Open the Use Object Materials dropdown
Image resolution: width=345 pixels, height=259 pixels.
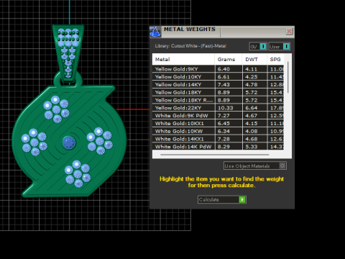(x=255, y=165)
